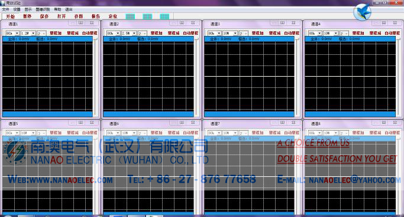This screenshot has width=404, height=217.
Task: Click the 开始 toolbar button
Action: (x=10, y=17)
